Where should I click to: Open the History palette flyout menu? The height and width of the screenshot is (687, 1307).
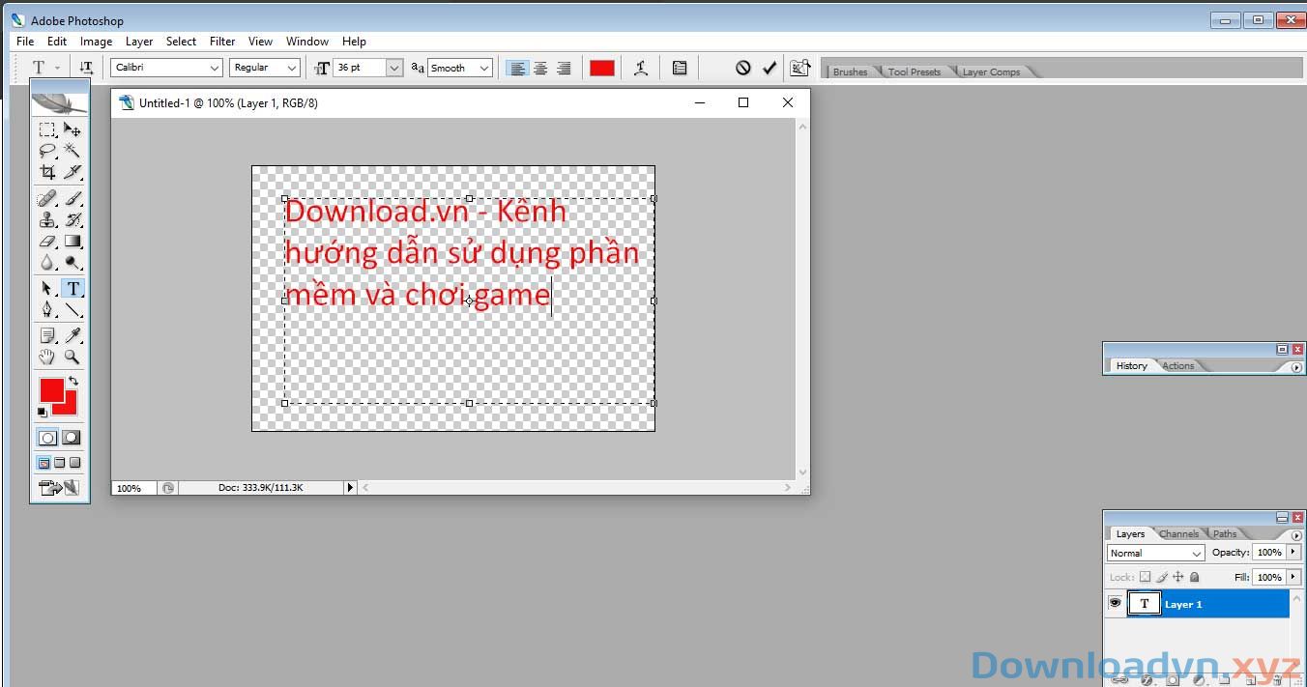[1296, 367]
